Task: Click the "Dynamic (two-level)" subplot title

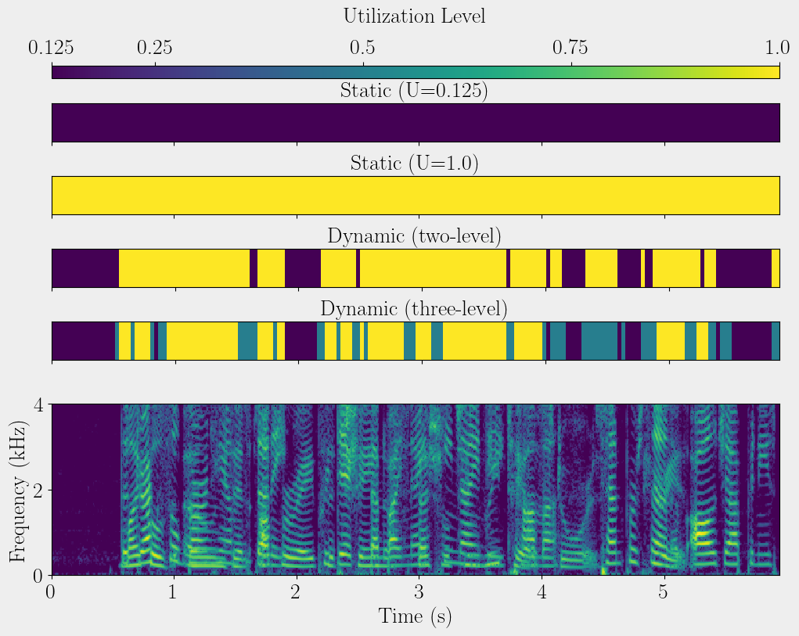Action: pyautogui.click(x=414, y=236)
